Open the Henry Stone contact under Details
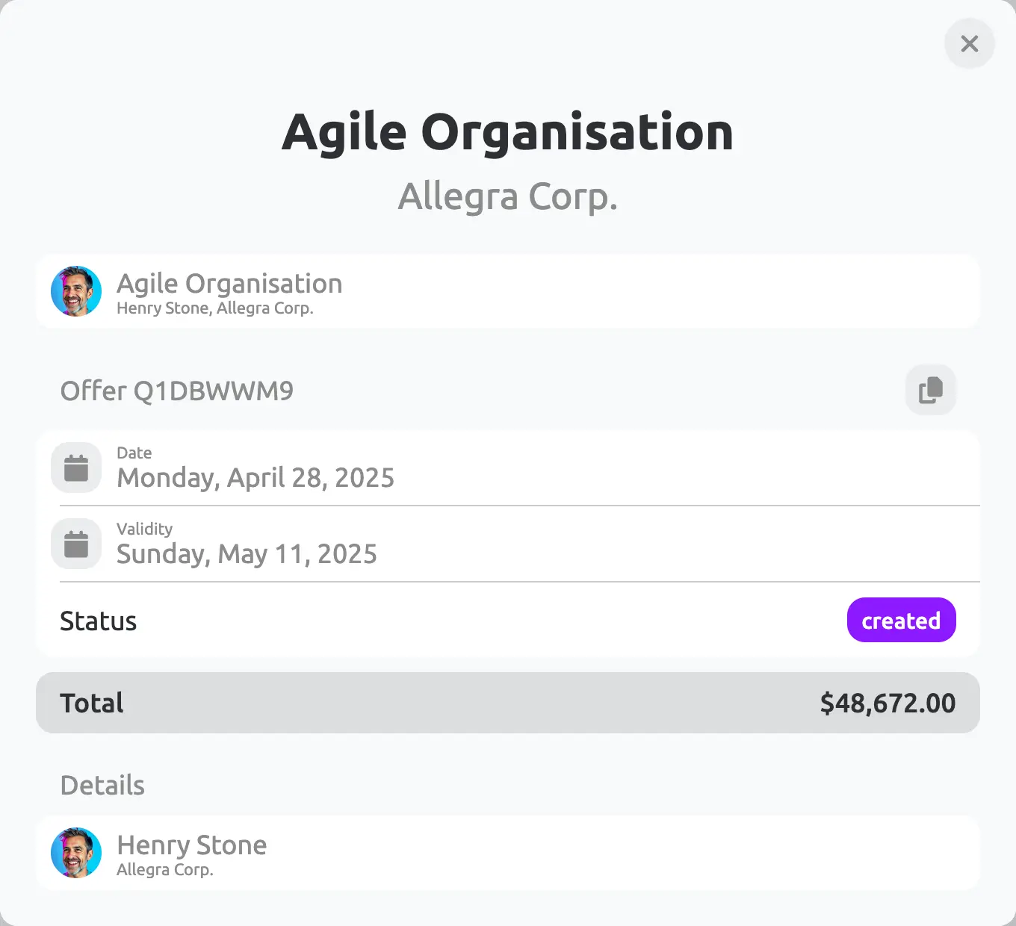Image resolution: width=1016 pixels, height=926 pixels. tap(508, 853)
